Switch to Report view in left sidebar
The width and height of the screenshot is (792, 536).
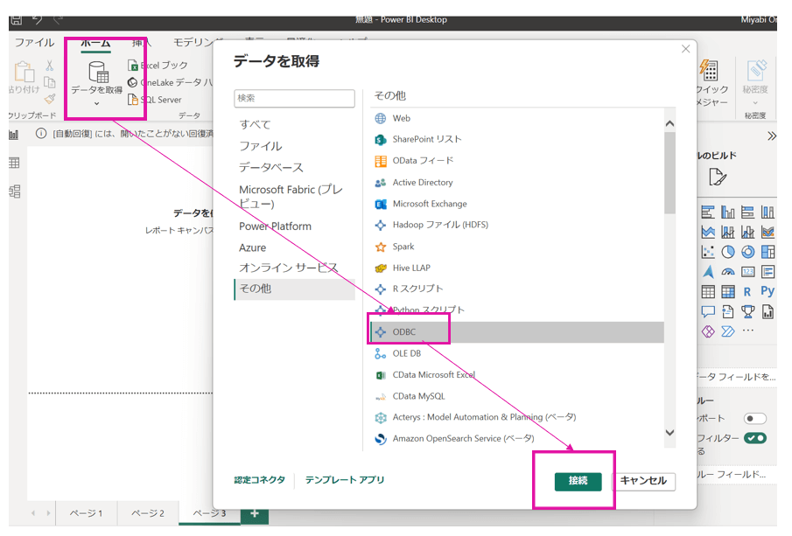click(x=14, y=135)
